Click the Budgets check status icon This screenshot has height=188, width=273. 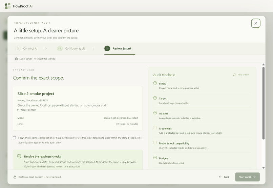click(155, 158)
